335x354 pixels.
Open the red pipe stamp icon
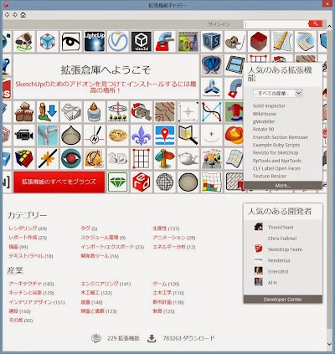(165, 41)
